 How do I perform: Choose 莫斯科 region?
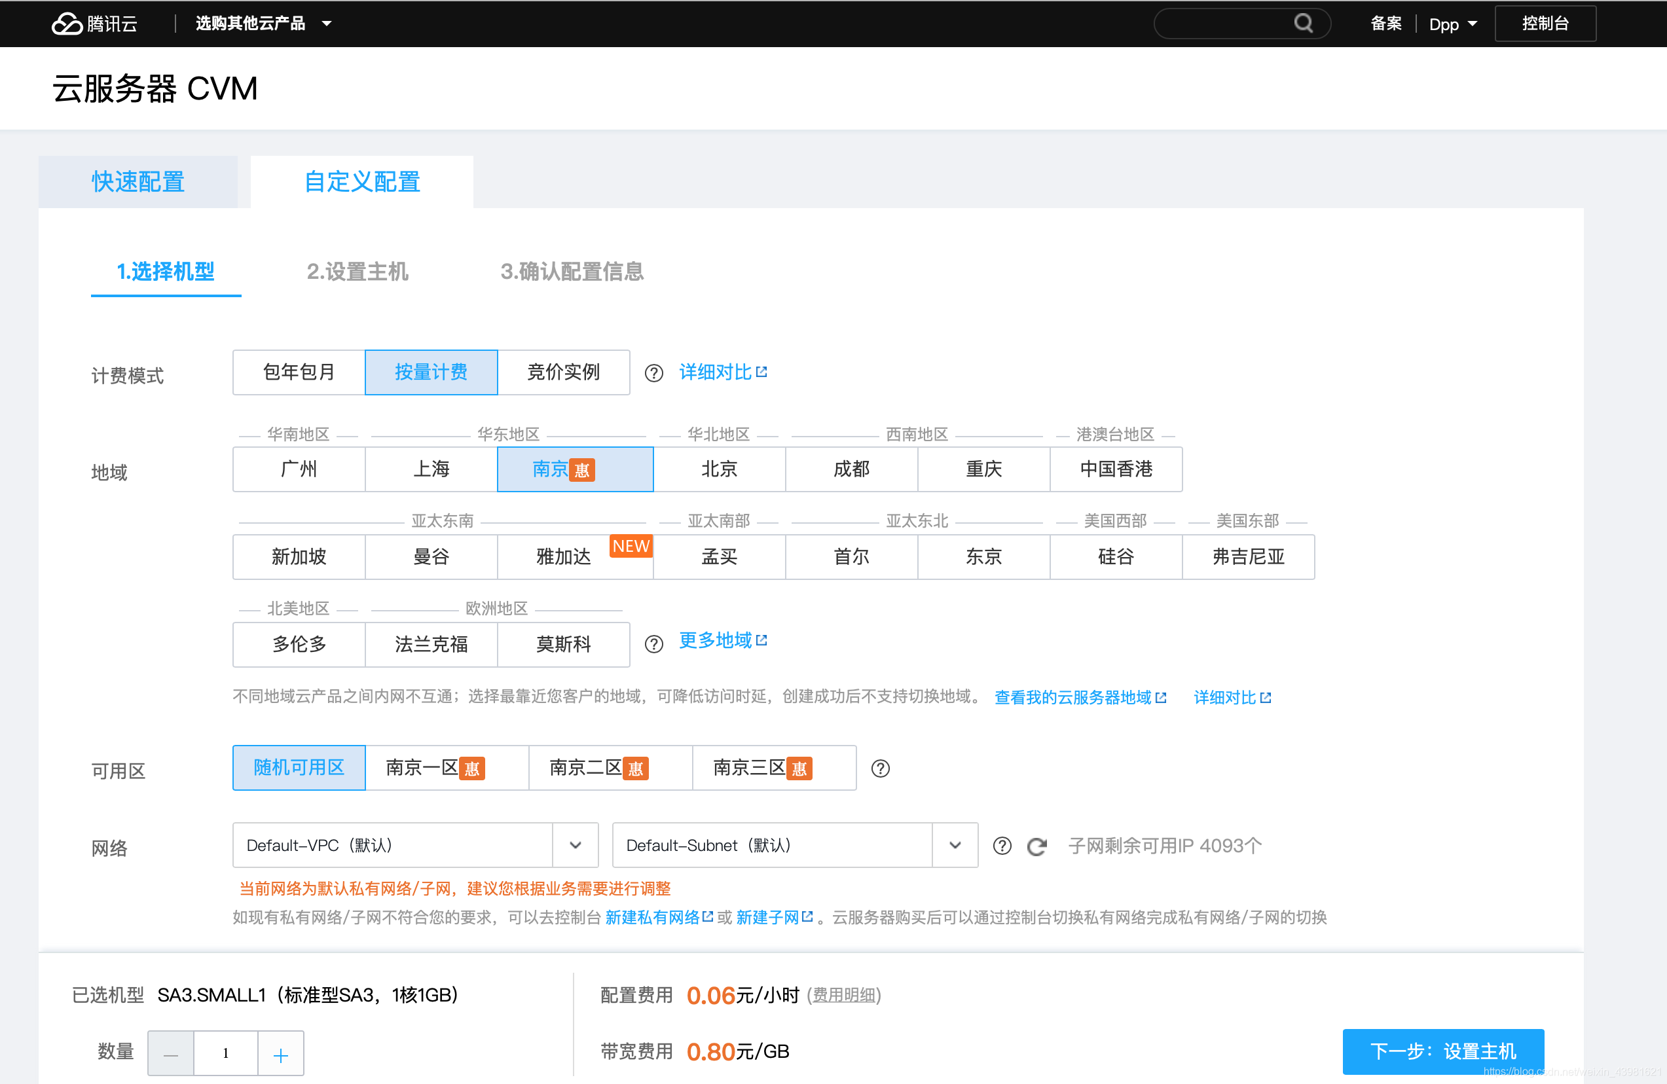pos(564,644)
